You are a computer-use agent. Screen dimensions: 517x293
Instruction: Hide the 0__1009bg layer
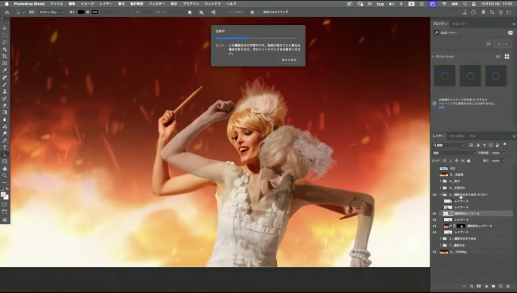click(x=434, y=252)
